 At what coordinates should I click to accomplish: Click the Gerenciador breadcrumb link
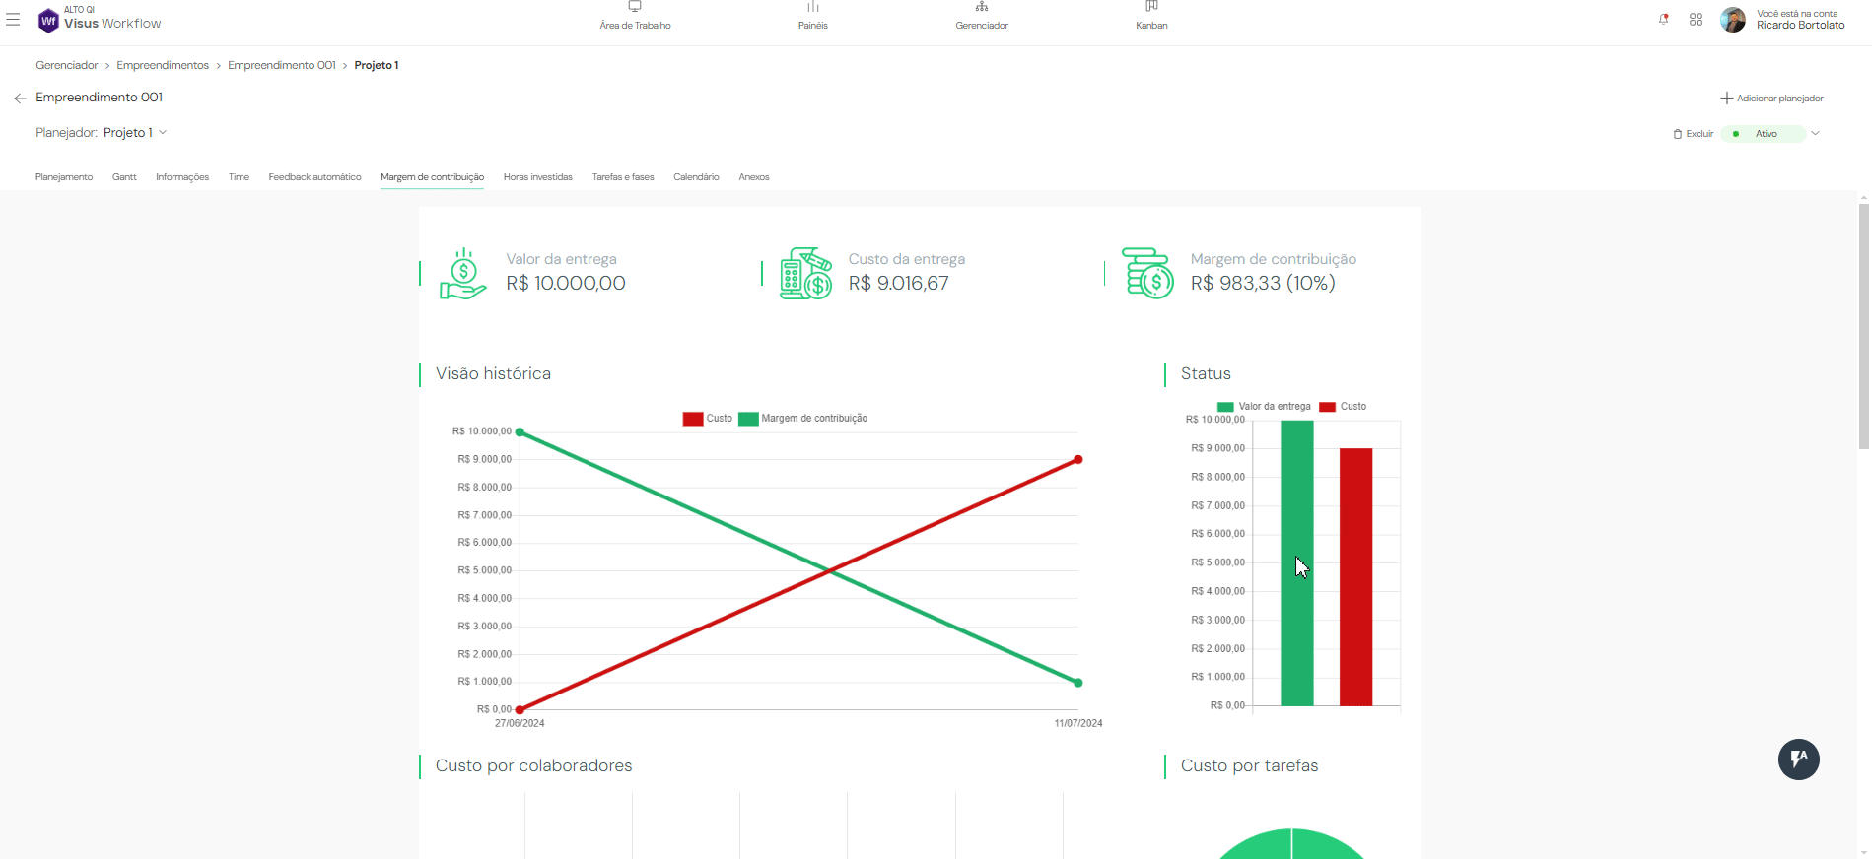click(67, 65)
